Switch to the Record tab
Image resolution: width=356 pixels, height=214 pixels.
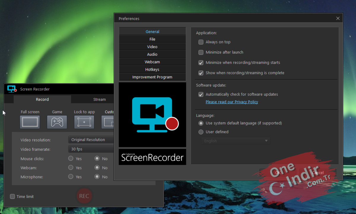coord(42,99)
